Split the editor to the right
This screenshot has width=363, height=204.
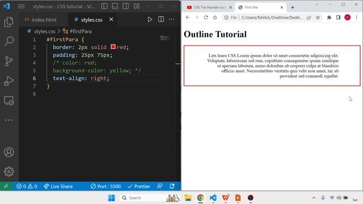click(161, 19)
